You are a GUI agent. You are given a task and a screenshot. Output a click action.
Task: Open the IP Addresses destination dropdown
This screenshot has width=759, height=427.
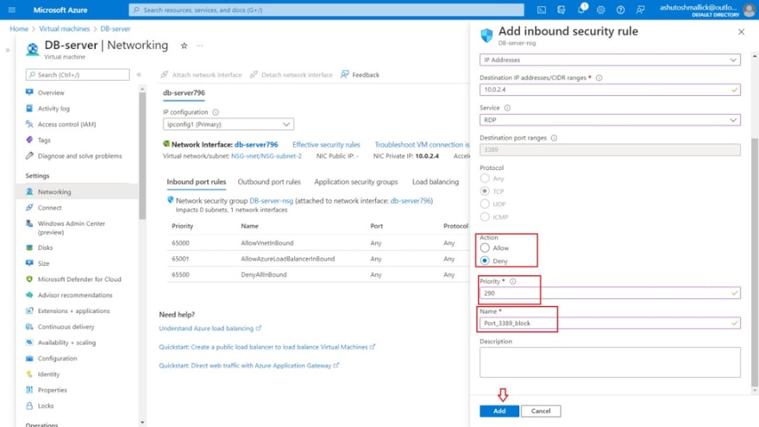[610, 60]
